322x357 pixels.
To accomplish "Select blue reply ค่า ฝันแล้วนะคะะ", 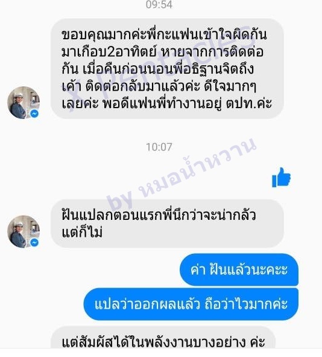I will pyautogui.click(x=239, y=269).
